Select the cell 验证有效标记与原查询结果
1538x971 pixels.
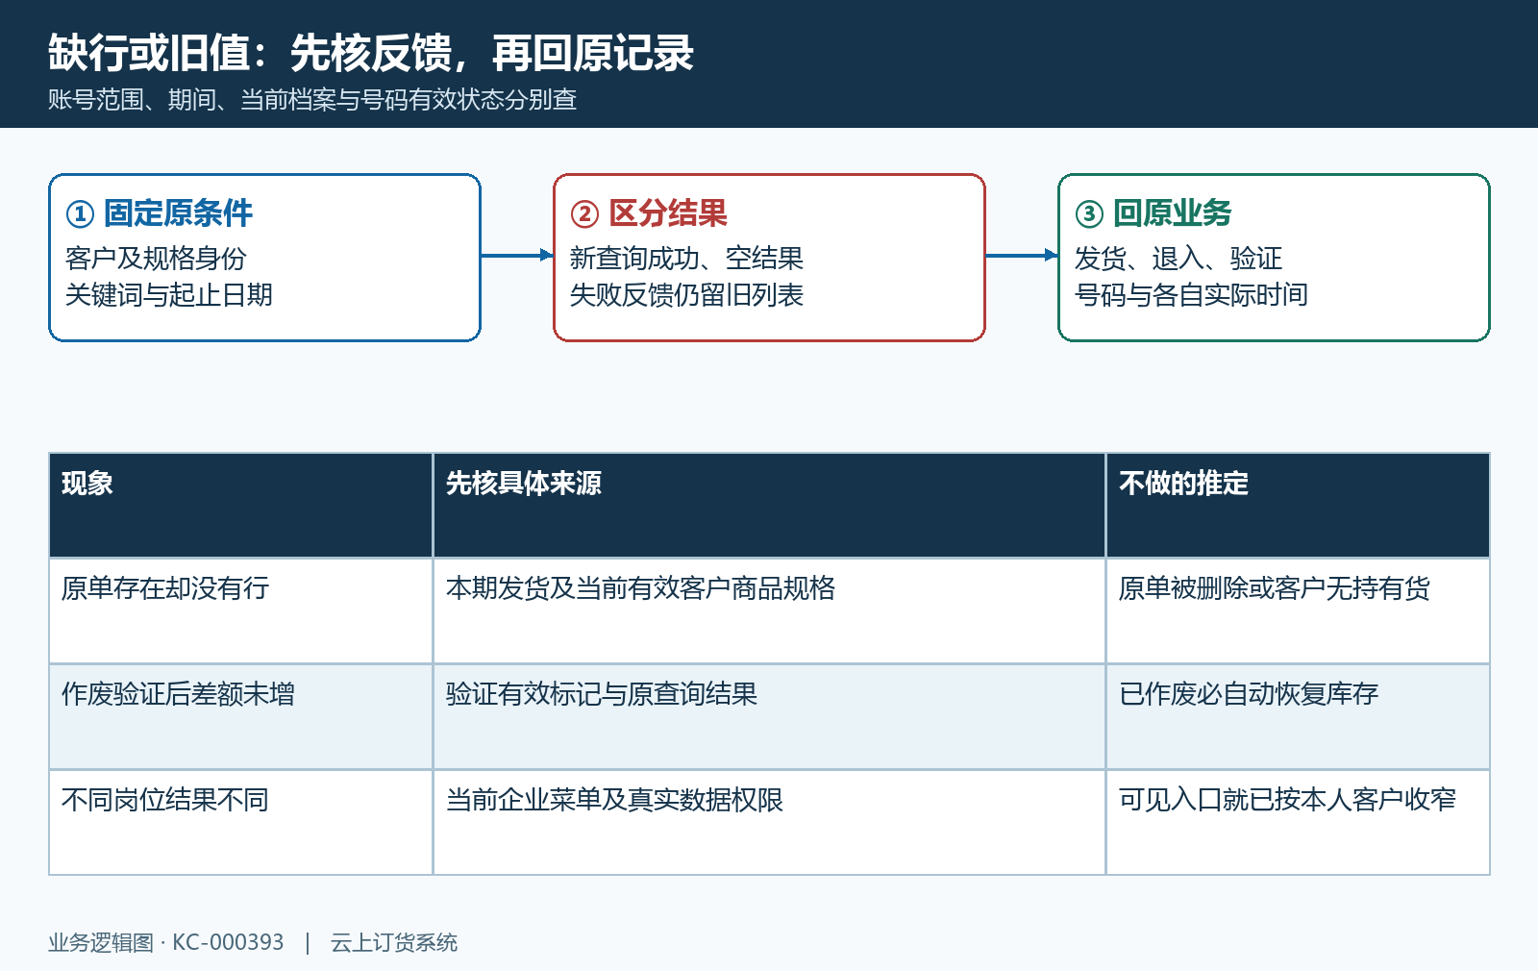point(769,717)
